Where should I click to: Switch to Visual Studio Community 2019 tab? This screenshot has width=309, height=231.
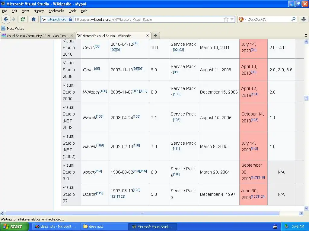click(38, 35)
